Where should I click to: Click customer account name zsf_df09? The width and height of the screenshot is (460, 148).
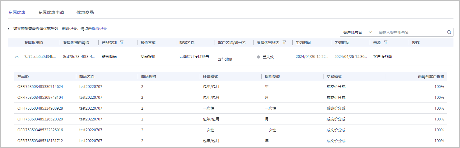point(225,59)
